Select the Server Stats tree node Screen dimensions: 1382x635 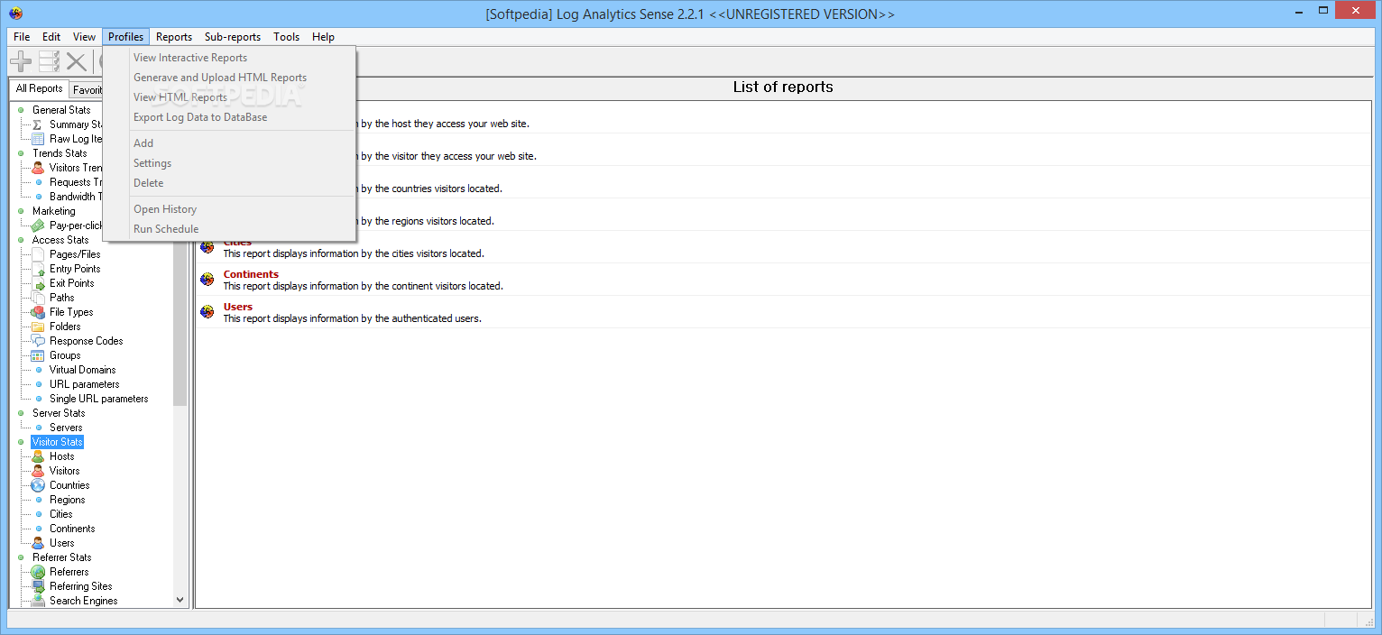pyautogui.click(x=60, y=413)
